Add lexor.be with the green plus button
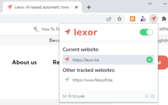The height and width of the screenshot is (105, 168). click(x=150, y=60)
